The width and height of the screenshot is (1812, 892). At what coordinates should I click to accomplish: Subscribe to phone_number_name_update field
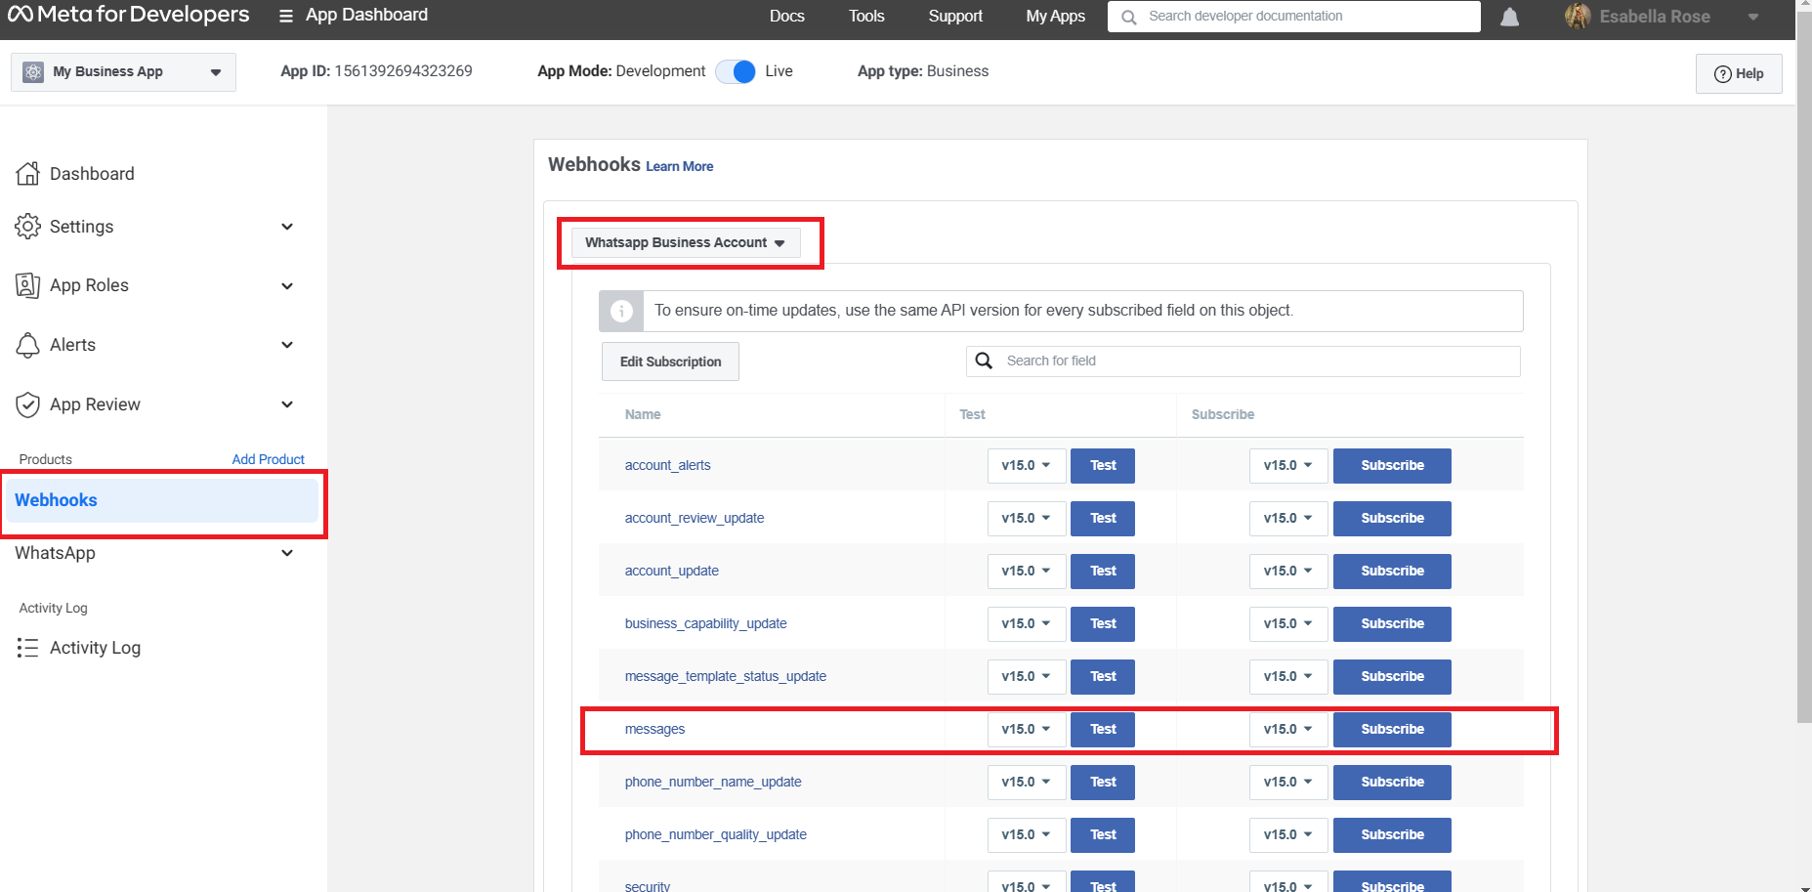coord(1392,783)
